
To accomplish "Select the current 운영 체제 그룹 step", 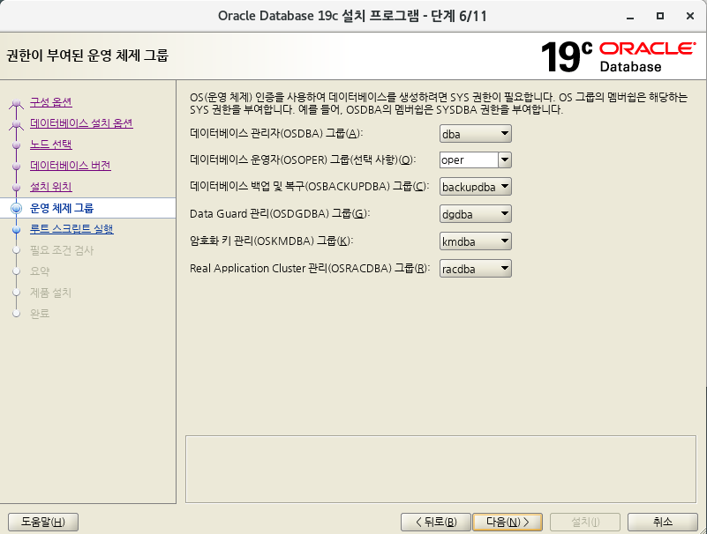I will pyautogui.click(x=62, y=208).
